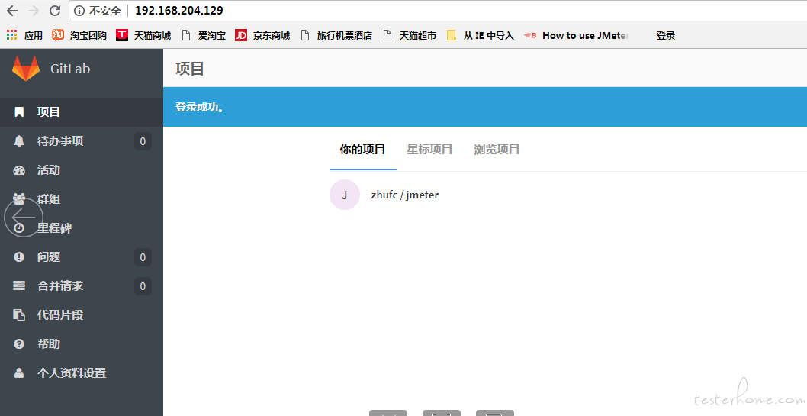Reload the page with refresh icon
The height and width of the screenshot is (416, 807).
coord(55,11)
